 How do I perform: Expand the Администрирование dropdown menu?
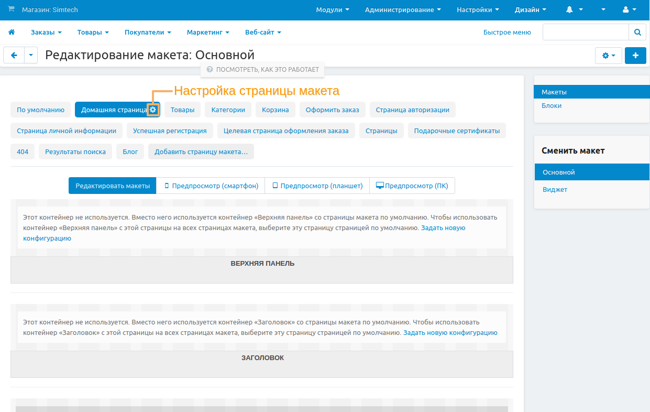coord(402,10)
